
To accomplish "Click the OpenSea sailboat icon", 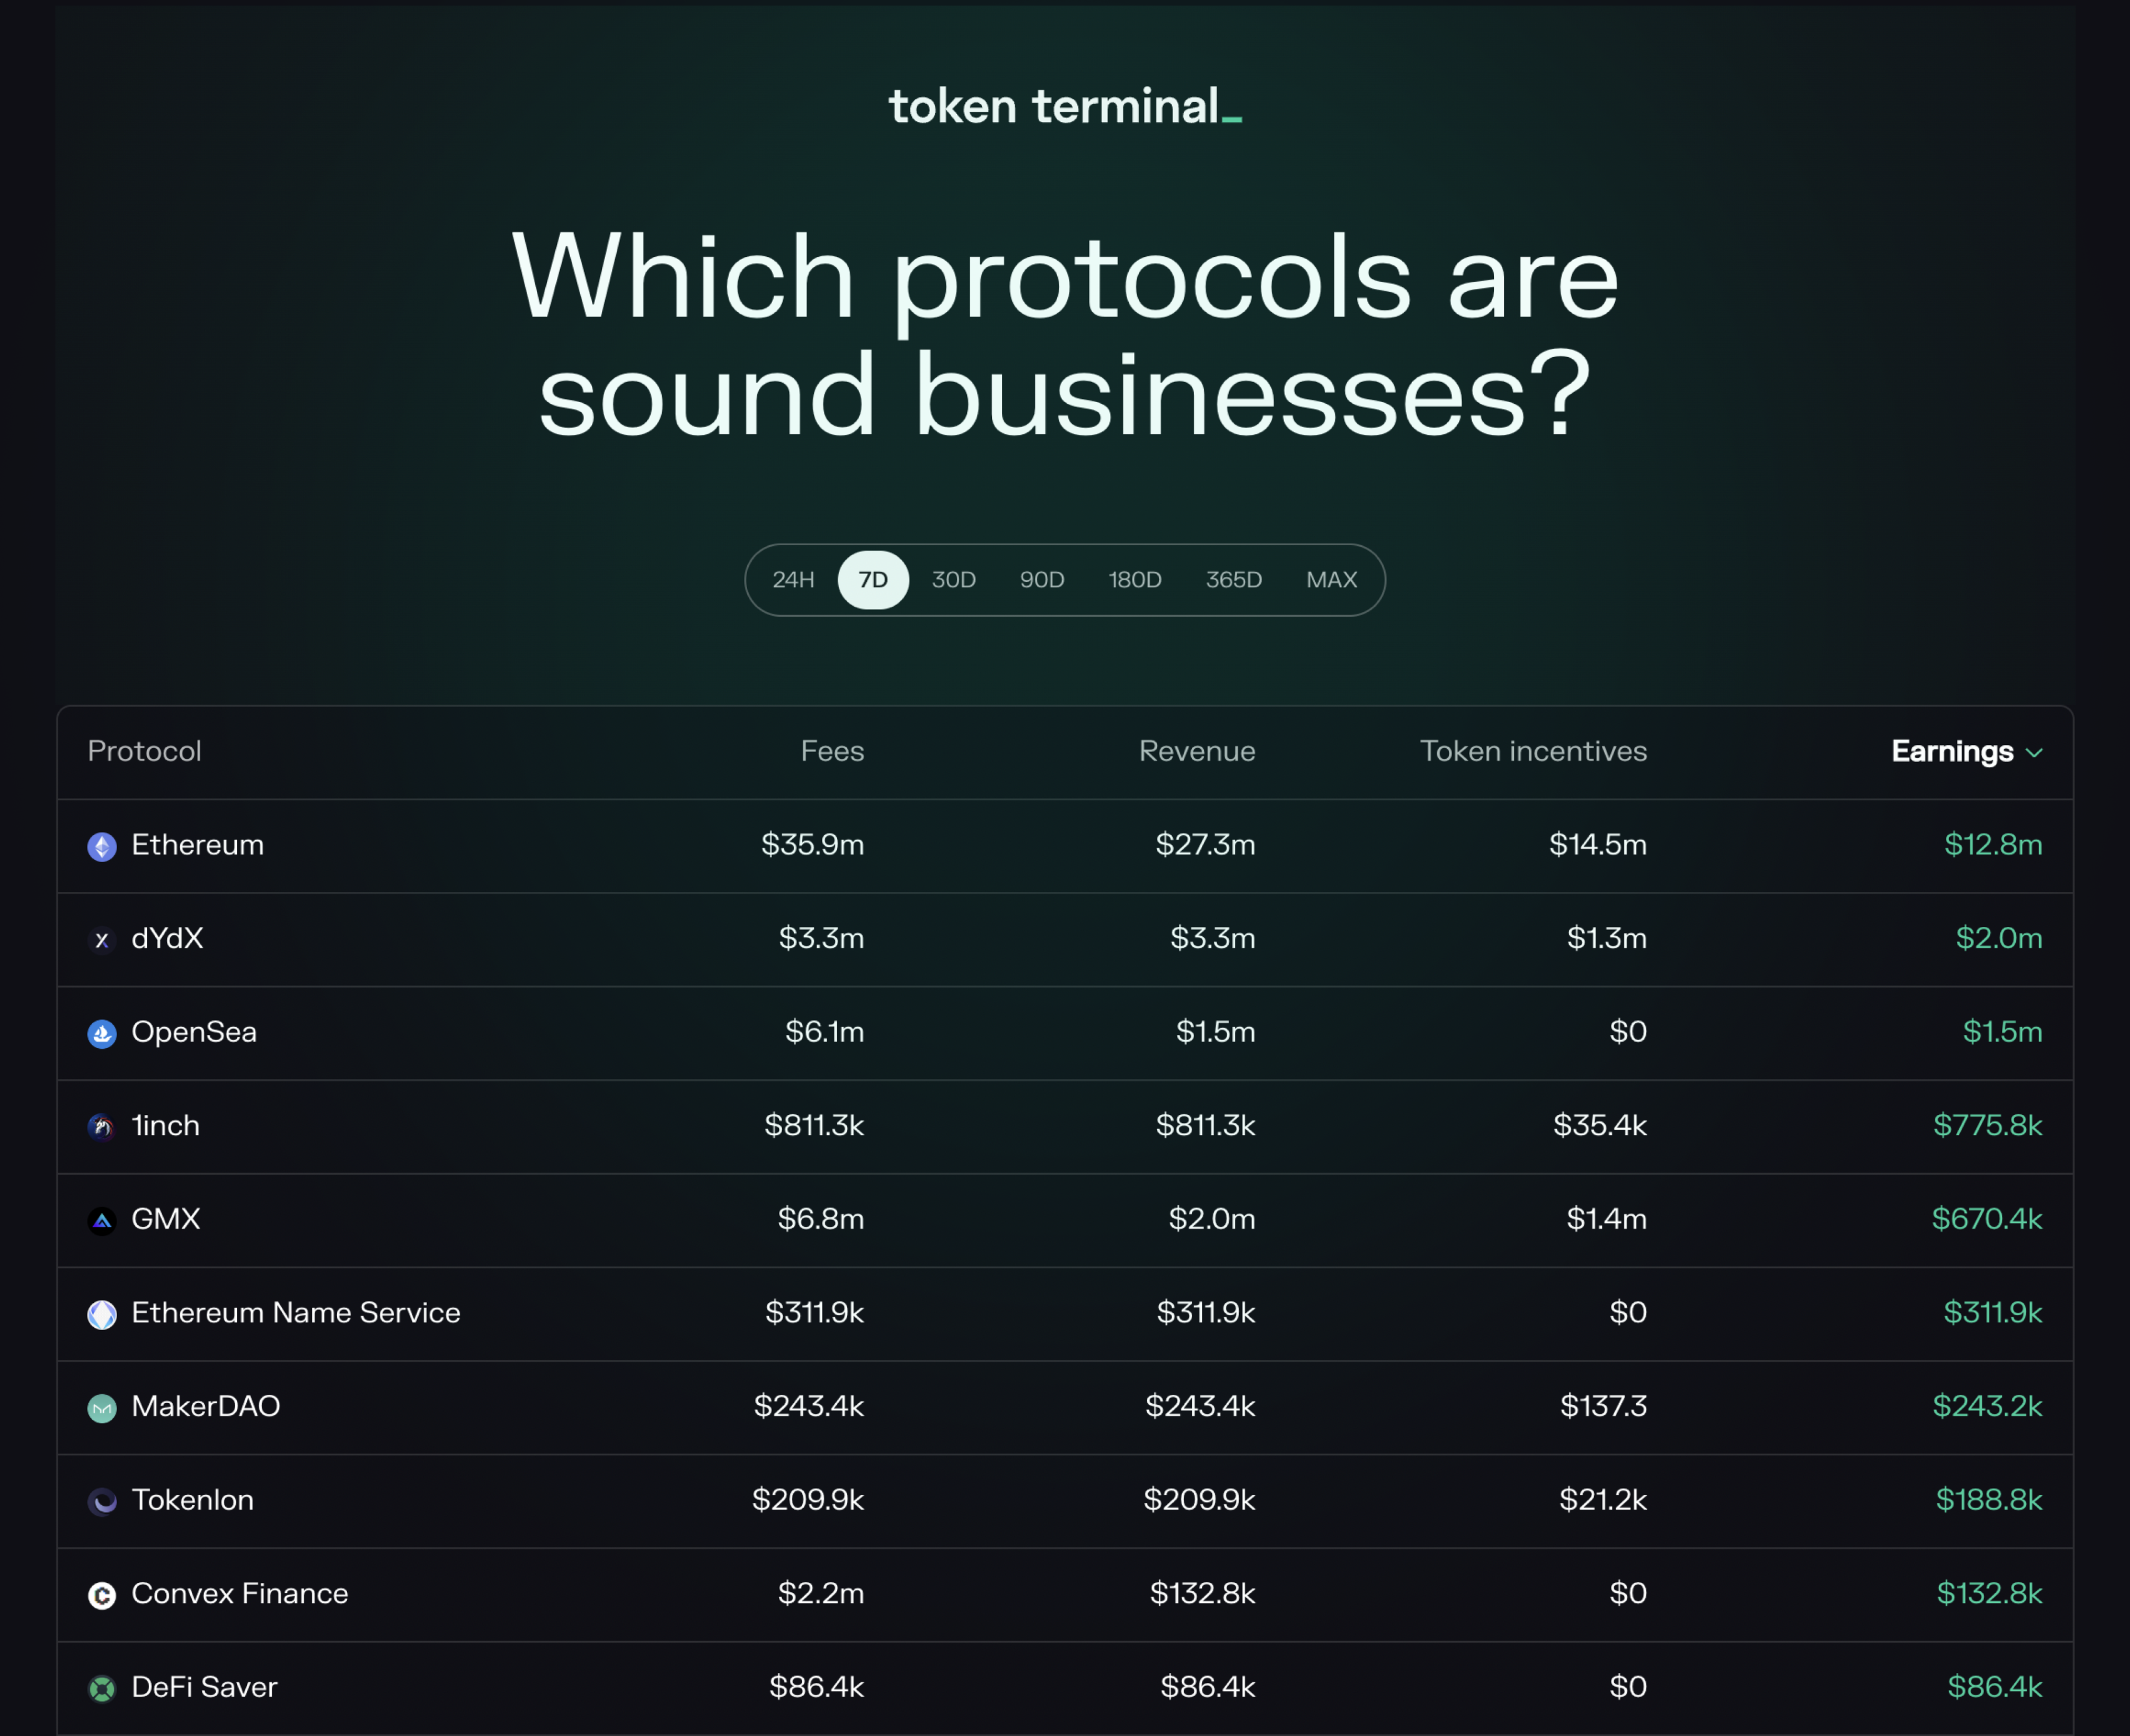I will (102, 1033).
